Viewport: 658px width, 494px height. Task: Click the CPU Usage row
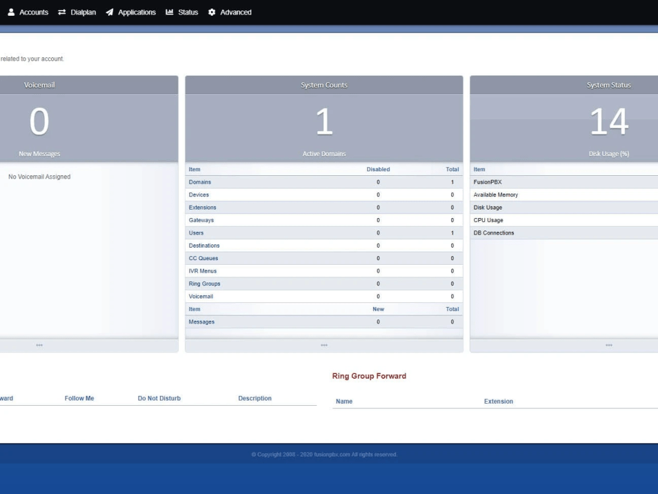coord(564,220)
